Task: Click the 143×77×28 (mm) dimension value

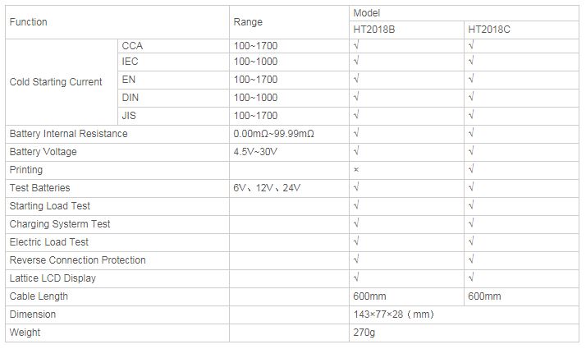Action: coord(392,315)
